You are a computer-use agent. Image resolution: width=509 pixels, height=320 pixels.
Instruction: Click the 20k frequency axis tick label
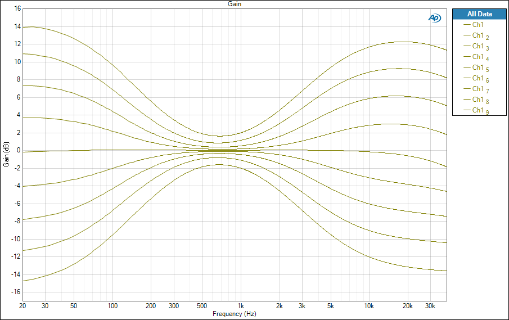pyautogui.click(x=407, y=306)
